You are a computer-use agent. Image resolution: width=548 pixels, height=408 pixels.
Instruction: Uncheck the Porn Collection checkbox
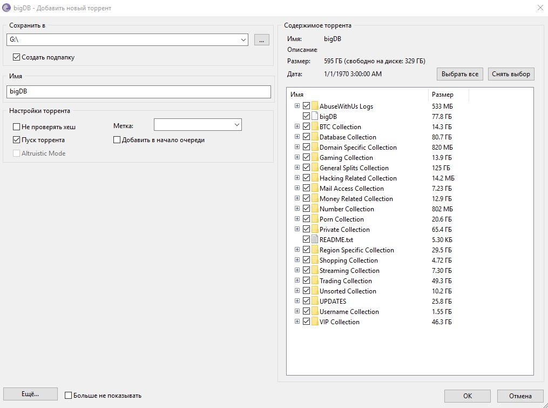pos(306,219)
